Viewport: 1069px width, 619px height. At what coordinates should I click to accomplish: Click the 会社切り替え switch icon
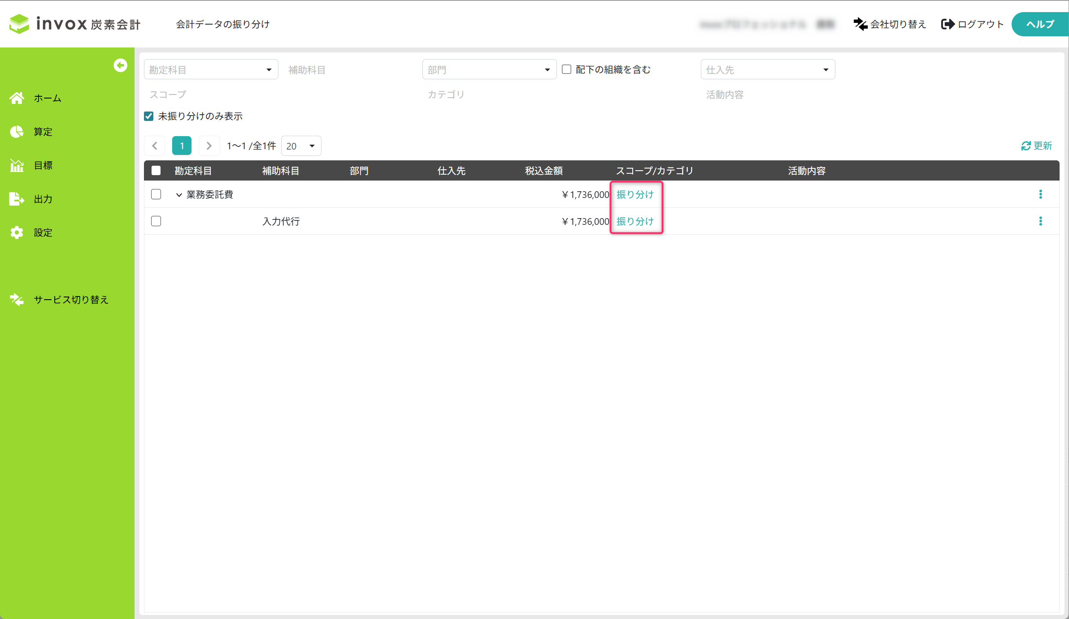860,24
